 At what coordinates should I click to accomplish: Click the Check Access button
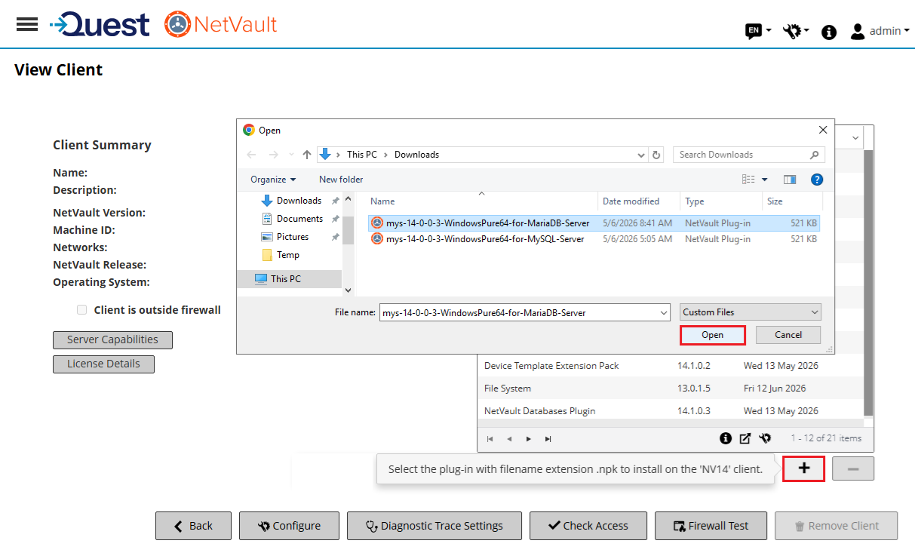[x=588, y=526]
